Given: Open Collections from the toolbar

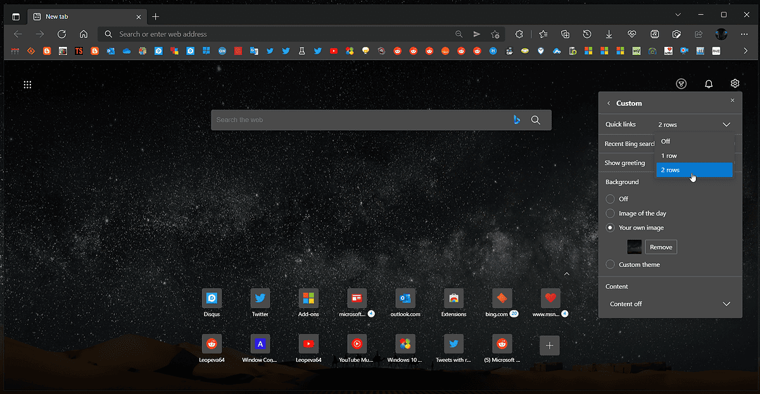Looking at the screenshot, I should click(565, 34).
